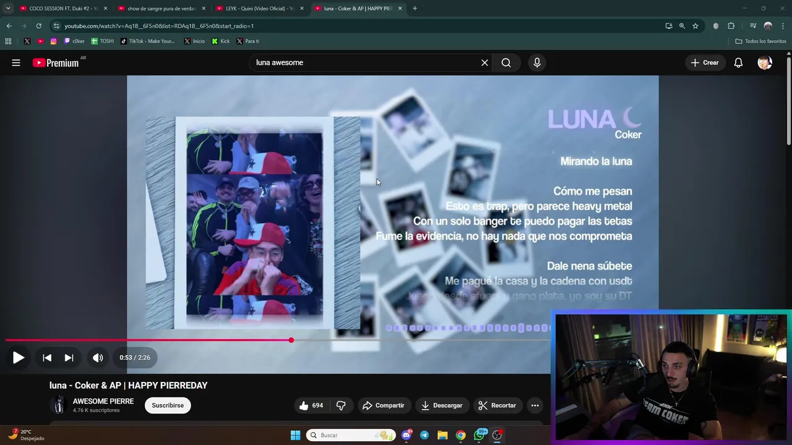Start voice search with microphone icon

click(537, 62)
